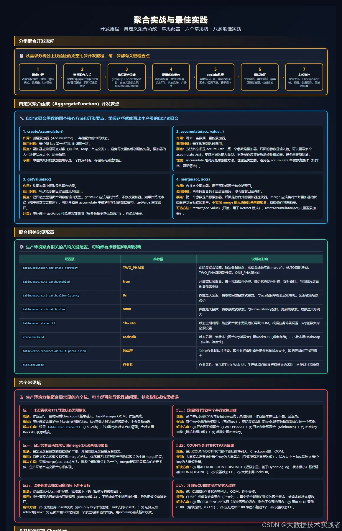
Task: Click the config name table.exec.mini-batch.enabled
Action: [x=46, y=282]
